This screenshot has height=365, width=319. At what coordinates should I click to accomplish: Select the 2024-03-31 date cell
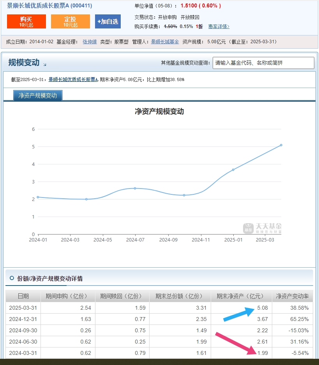(23, 353)
